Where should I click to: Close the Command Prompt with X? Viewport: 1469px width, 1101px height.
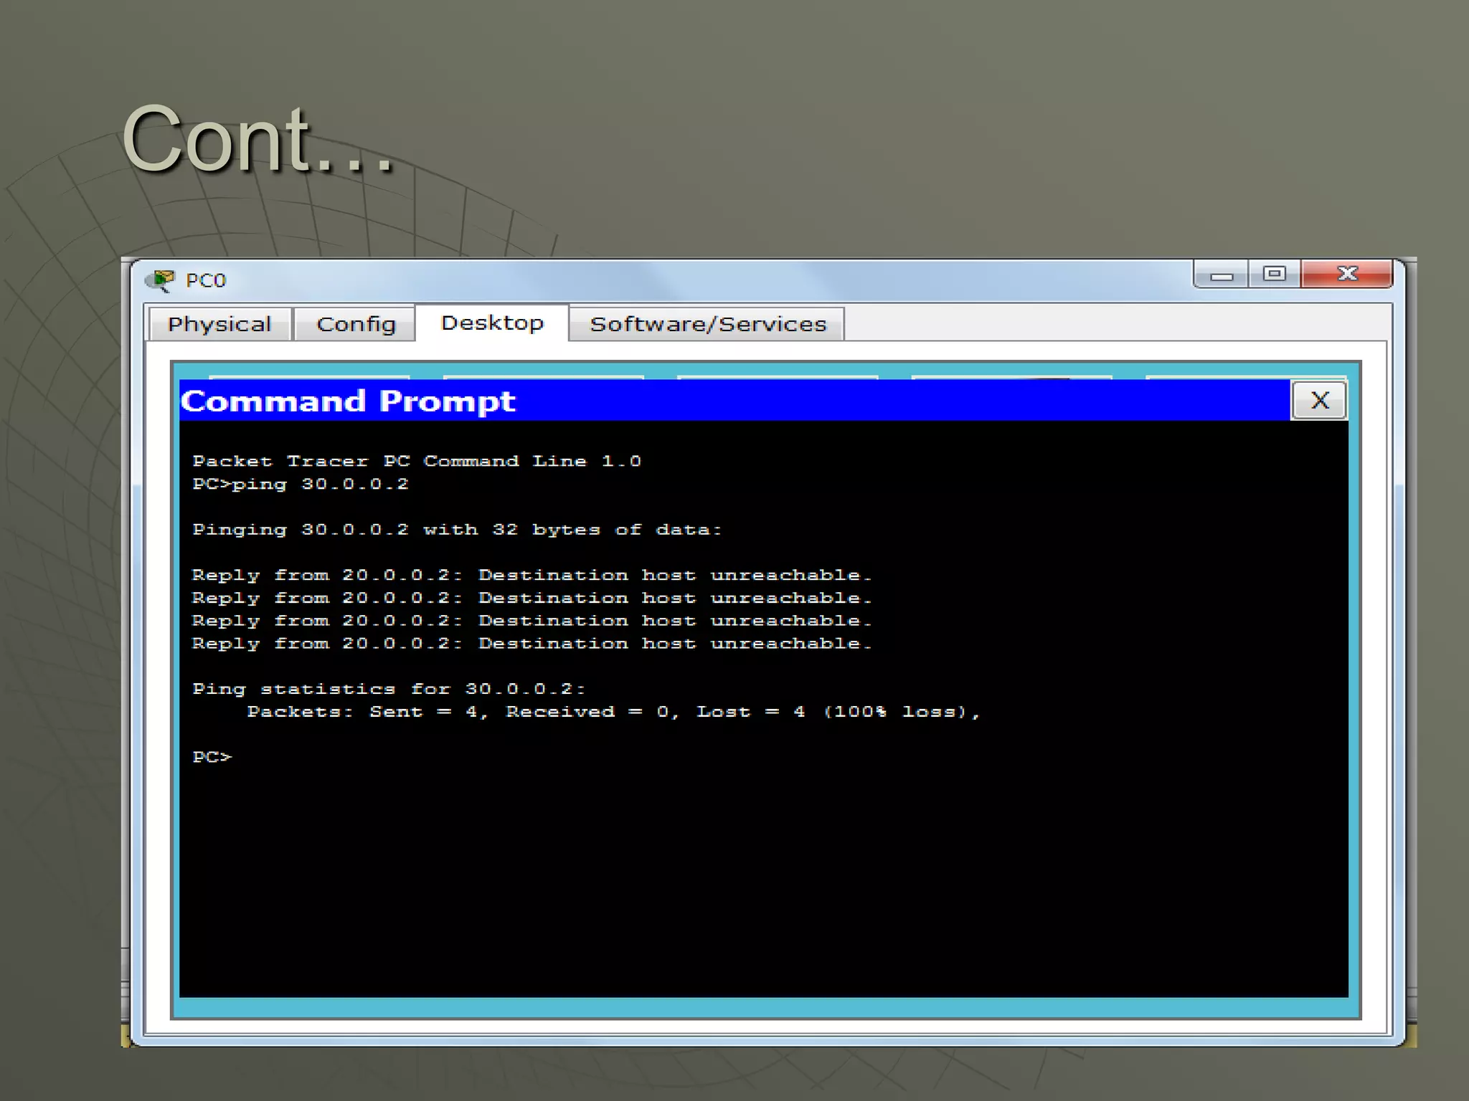(1319, 400)
